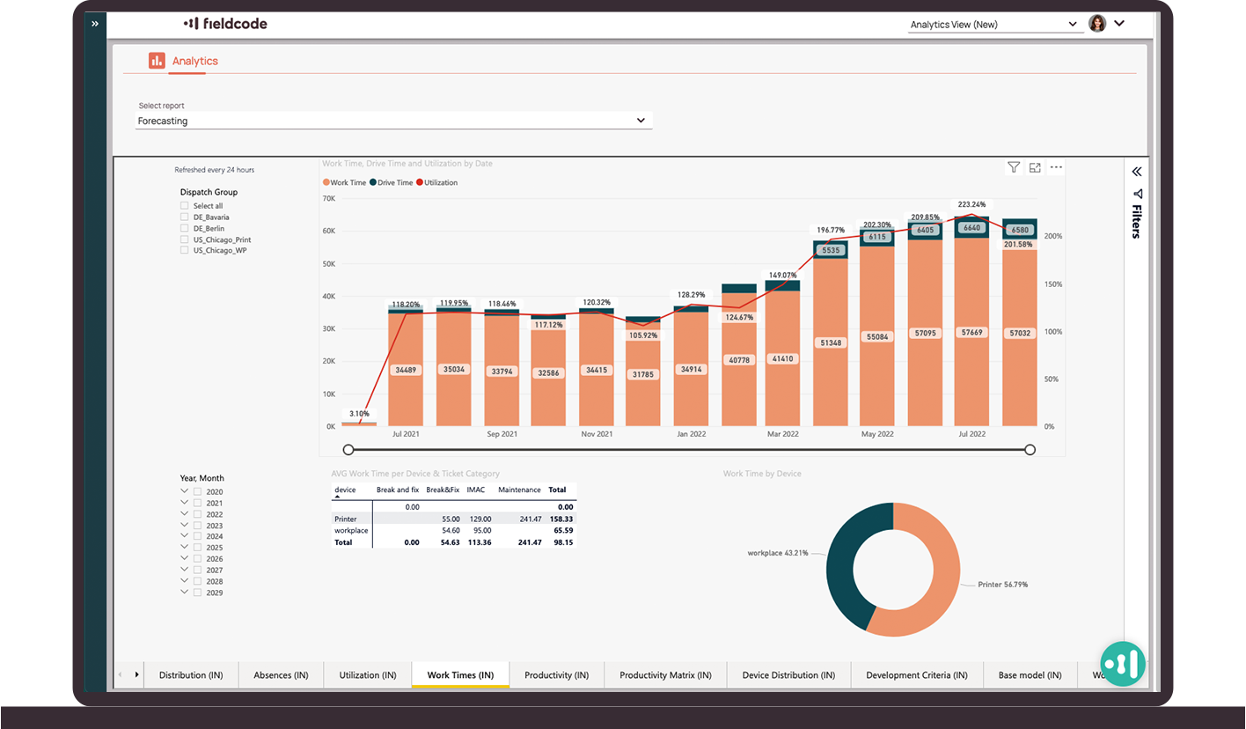Screen dimensions: 1246x729
Task: Select the Analytics tab heading
Action: [x=195, y=61]
